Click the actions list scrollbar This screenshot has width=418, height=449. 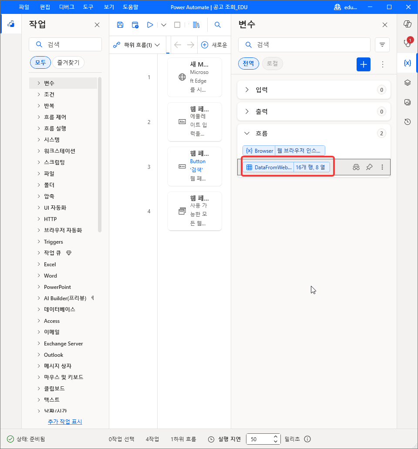pos(100,154)
